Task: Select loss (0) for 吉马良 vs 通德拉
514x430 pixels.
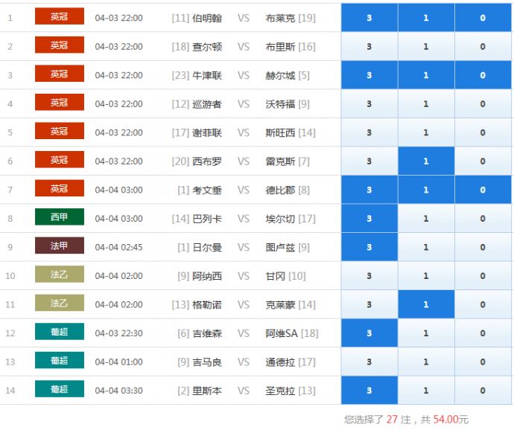Action: coord(483,362)
